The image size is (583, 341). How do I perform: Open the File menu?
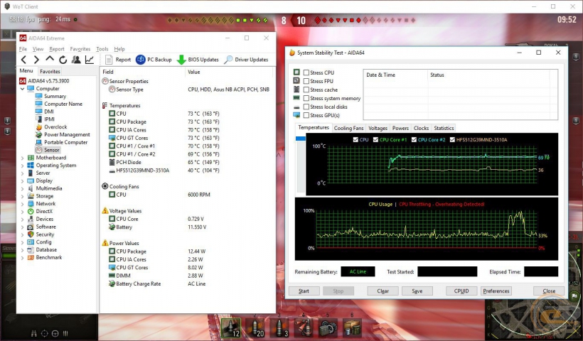(23, 49)
